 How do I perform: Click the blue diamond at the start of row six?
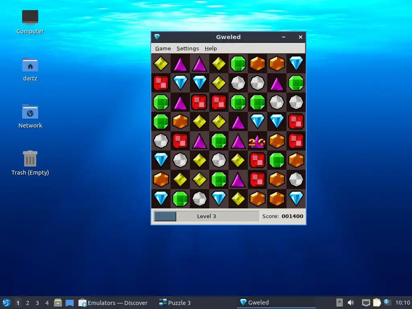coord(161,160)
